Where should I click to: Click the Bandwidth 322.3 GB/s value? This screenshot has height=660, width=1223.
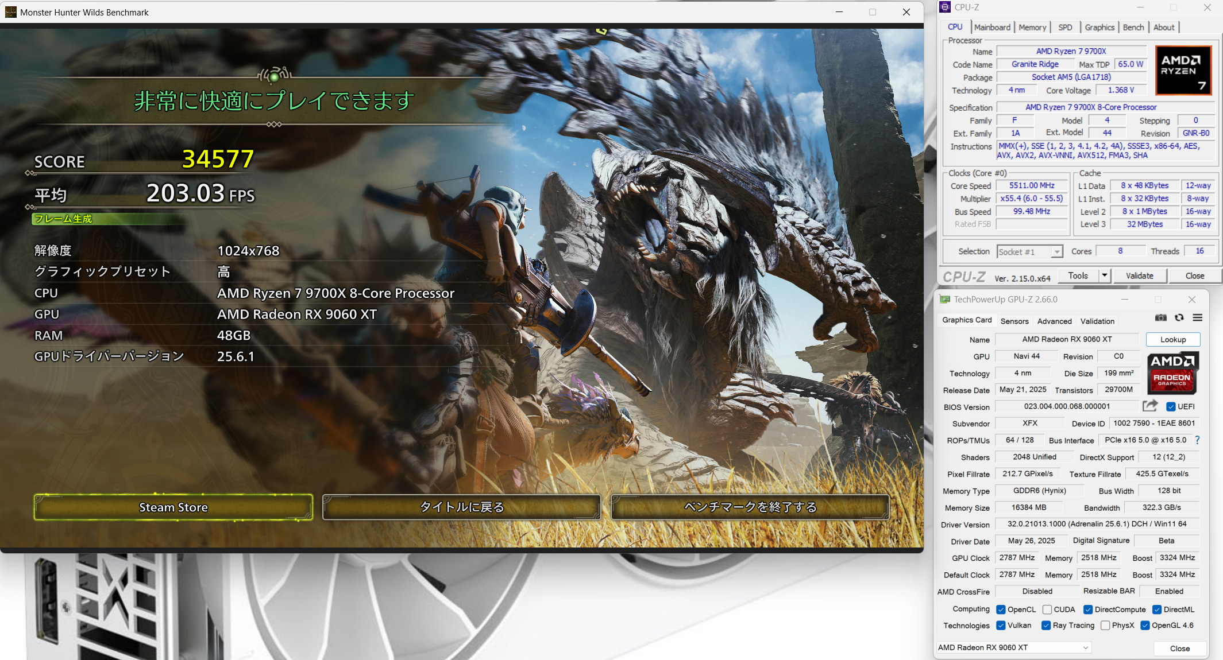coord(1162,507)
